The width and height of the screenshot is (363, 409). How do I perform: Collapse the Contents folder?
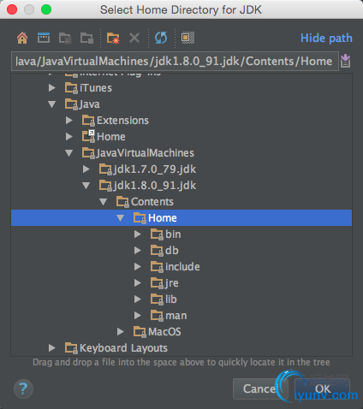tap(104, 202)
